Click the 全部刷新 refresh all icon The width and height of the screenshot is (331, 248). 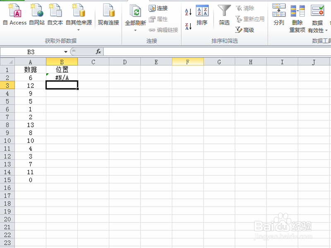pyautogui.click(x=136, y=11)
